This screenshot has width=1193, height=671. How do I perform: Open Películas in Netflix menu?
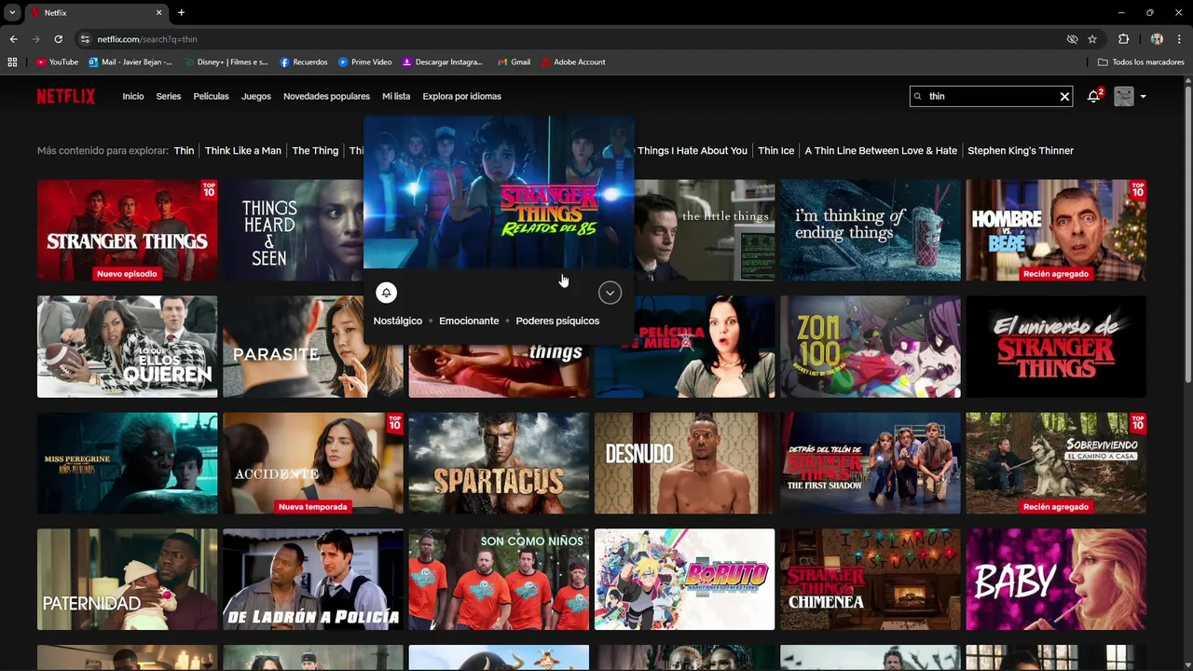pyautogui.click(x=211, y=96)
